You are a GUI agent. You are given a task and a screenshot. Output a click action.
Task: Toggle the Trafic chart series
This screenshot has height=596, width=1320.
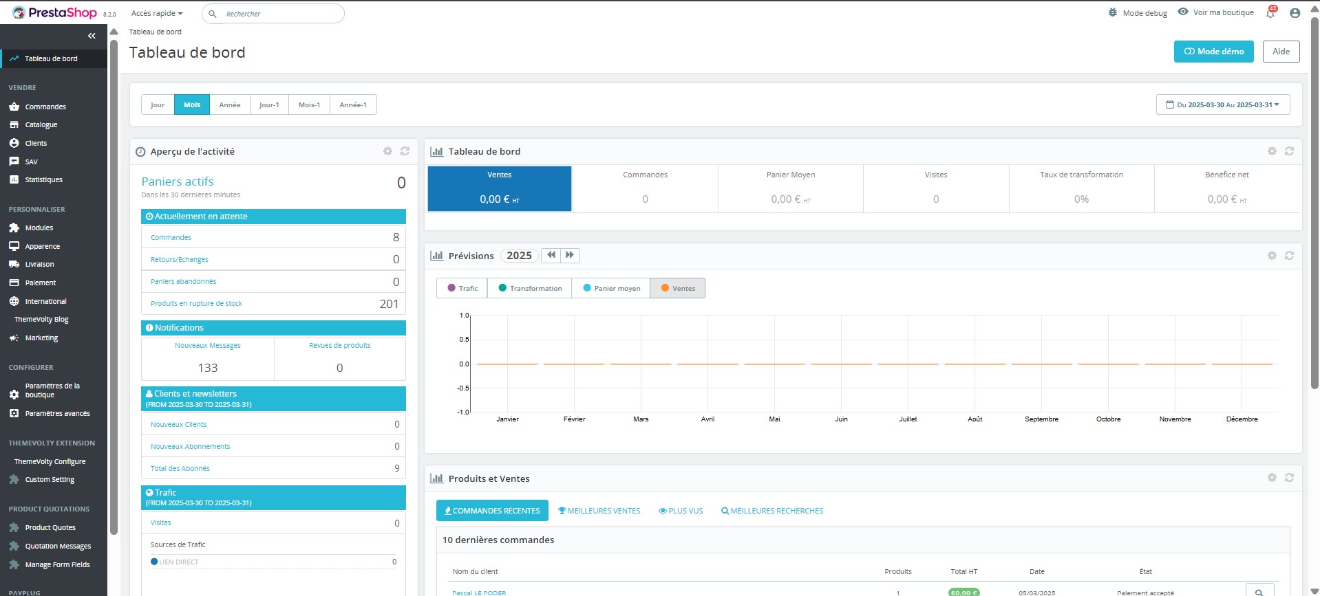tap(462, 288)
